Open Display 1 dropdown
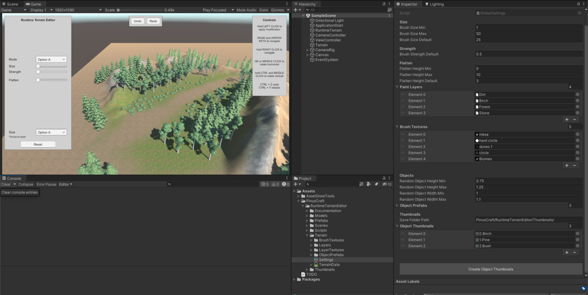This screenshot has width=588, height=295. (41, 10)
